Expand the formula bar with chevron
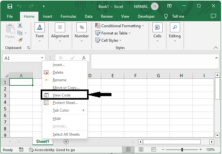Image resolution: width=222 pixels, height=154 pixels. (x=216, y=58)
